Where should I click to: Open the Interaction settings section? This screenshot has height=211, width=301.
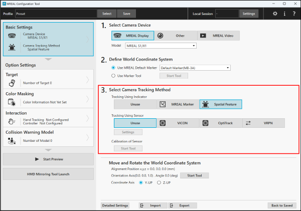(48, 118)
